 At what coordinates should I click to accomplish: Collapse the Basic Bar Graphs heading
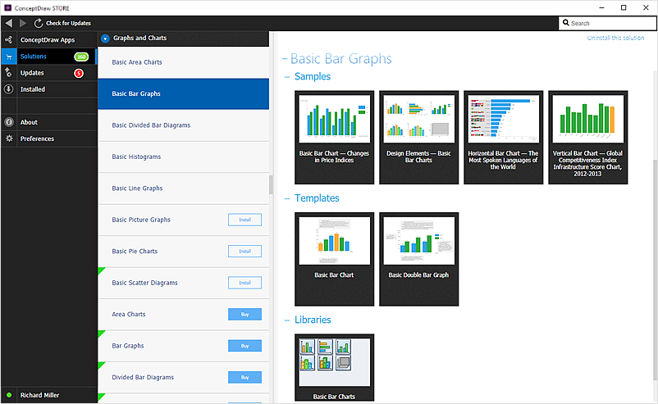(285, 59)
